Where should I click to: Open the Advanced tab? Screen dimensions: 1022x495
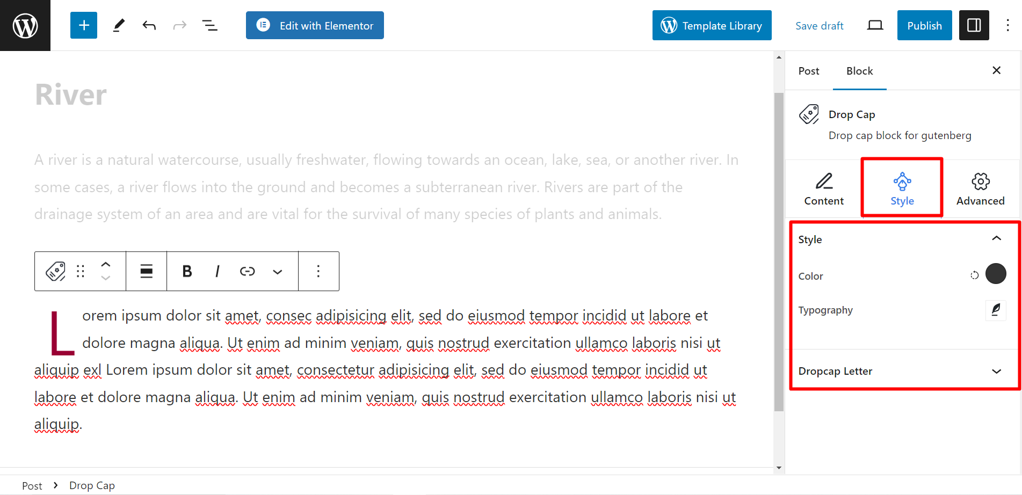(x=980, y=188)
